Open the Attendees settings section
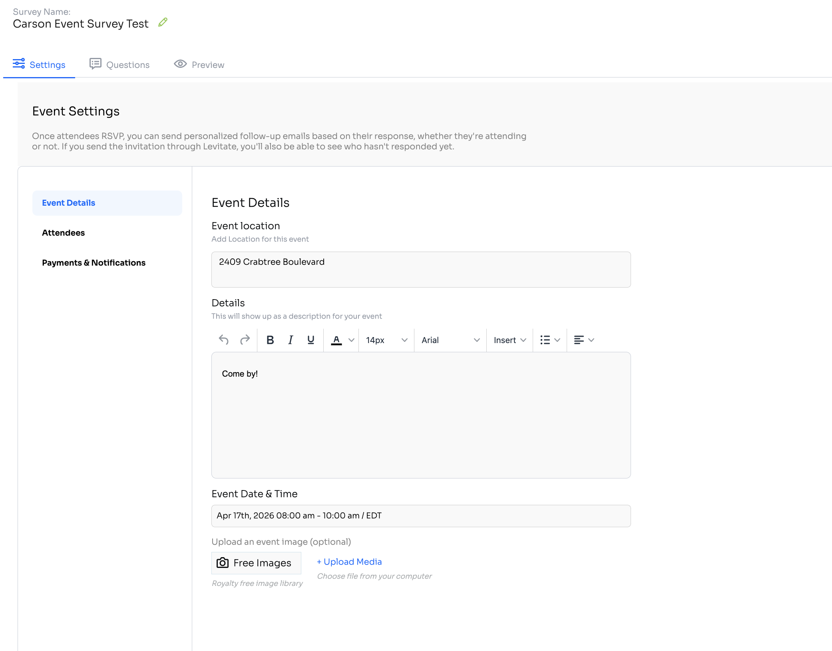Viewport: 832px width, 651px height. click(x=64, y=233)
